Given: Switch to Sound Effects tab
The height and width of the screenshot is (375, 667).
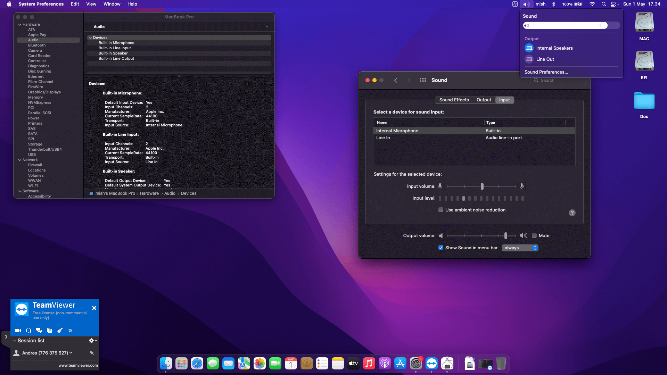Looking at the screenshot, I should coord(454,100).
